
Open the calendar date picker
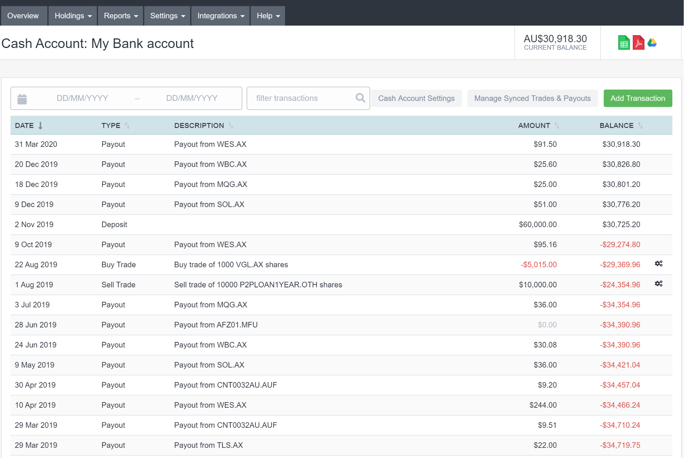[x=23, y=98]
